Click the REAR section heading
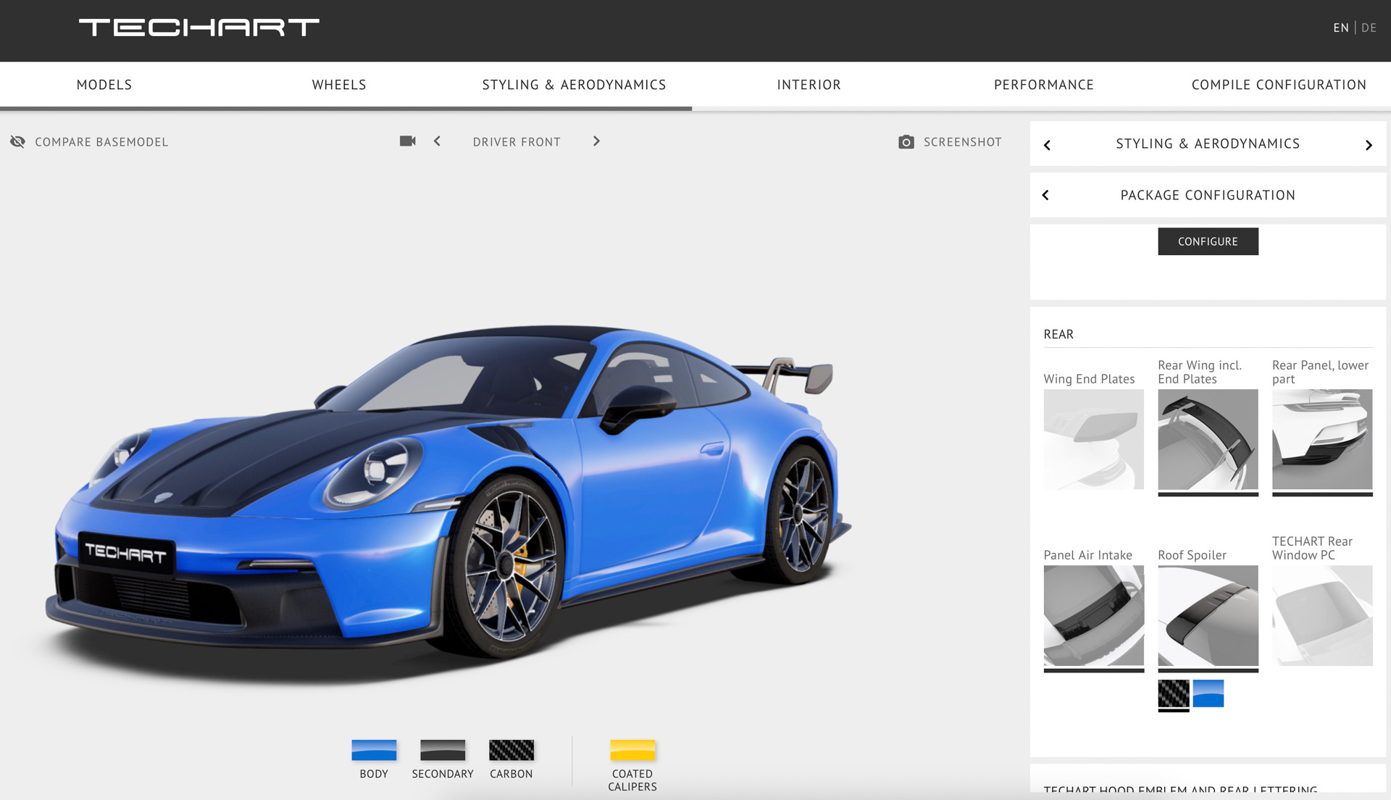The width and height of the screenshot is (1391, 800). (x=1058, y=334)
